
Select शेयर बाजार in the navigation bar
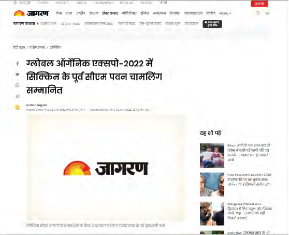tap(110, 13)
